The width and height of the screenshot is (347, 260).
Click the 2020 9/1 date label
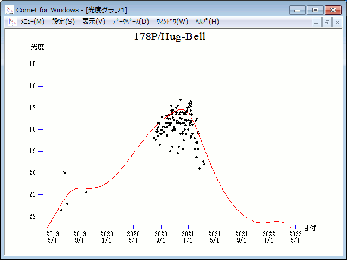(x=161, y=237)
